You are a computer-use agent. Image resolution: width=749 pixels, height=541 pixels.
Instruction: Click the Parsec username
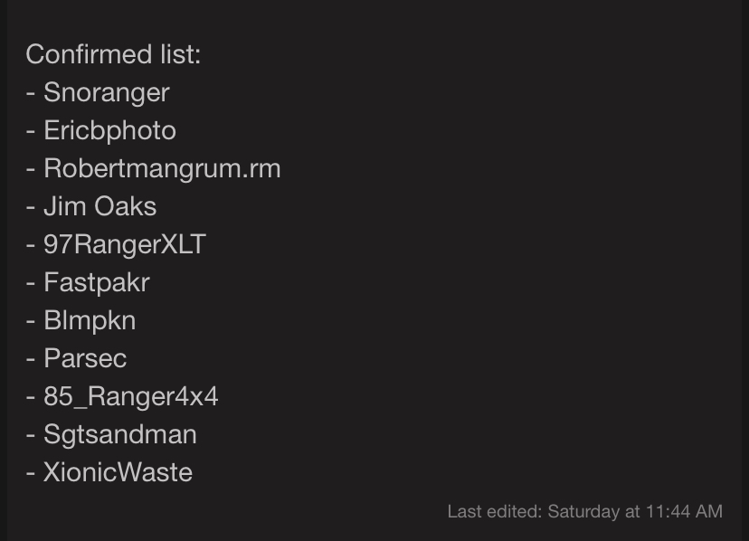pos(85,358)
